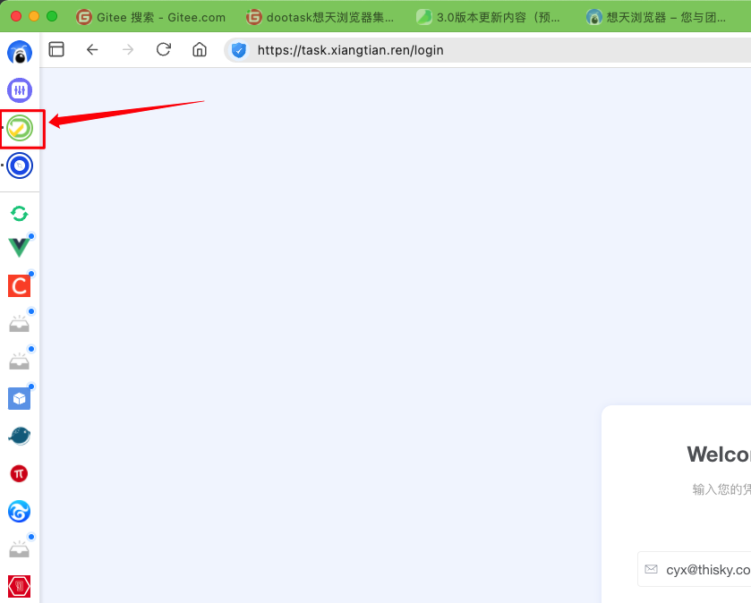Switch to the Gitee 搜索 tab

tap(152, 17)
